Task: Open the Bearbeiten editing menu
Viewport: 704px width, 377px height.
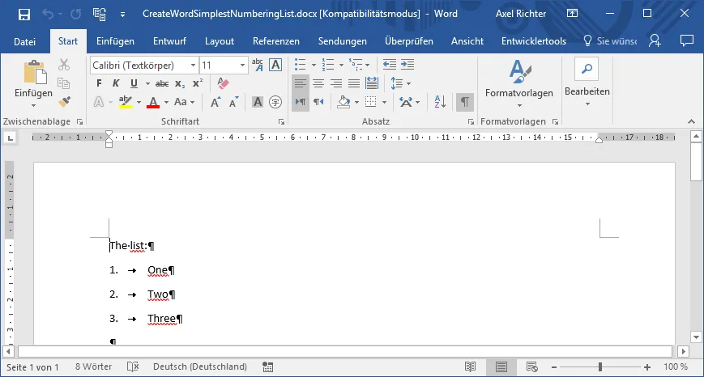Action: point(587,83)
